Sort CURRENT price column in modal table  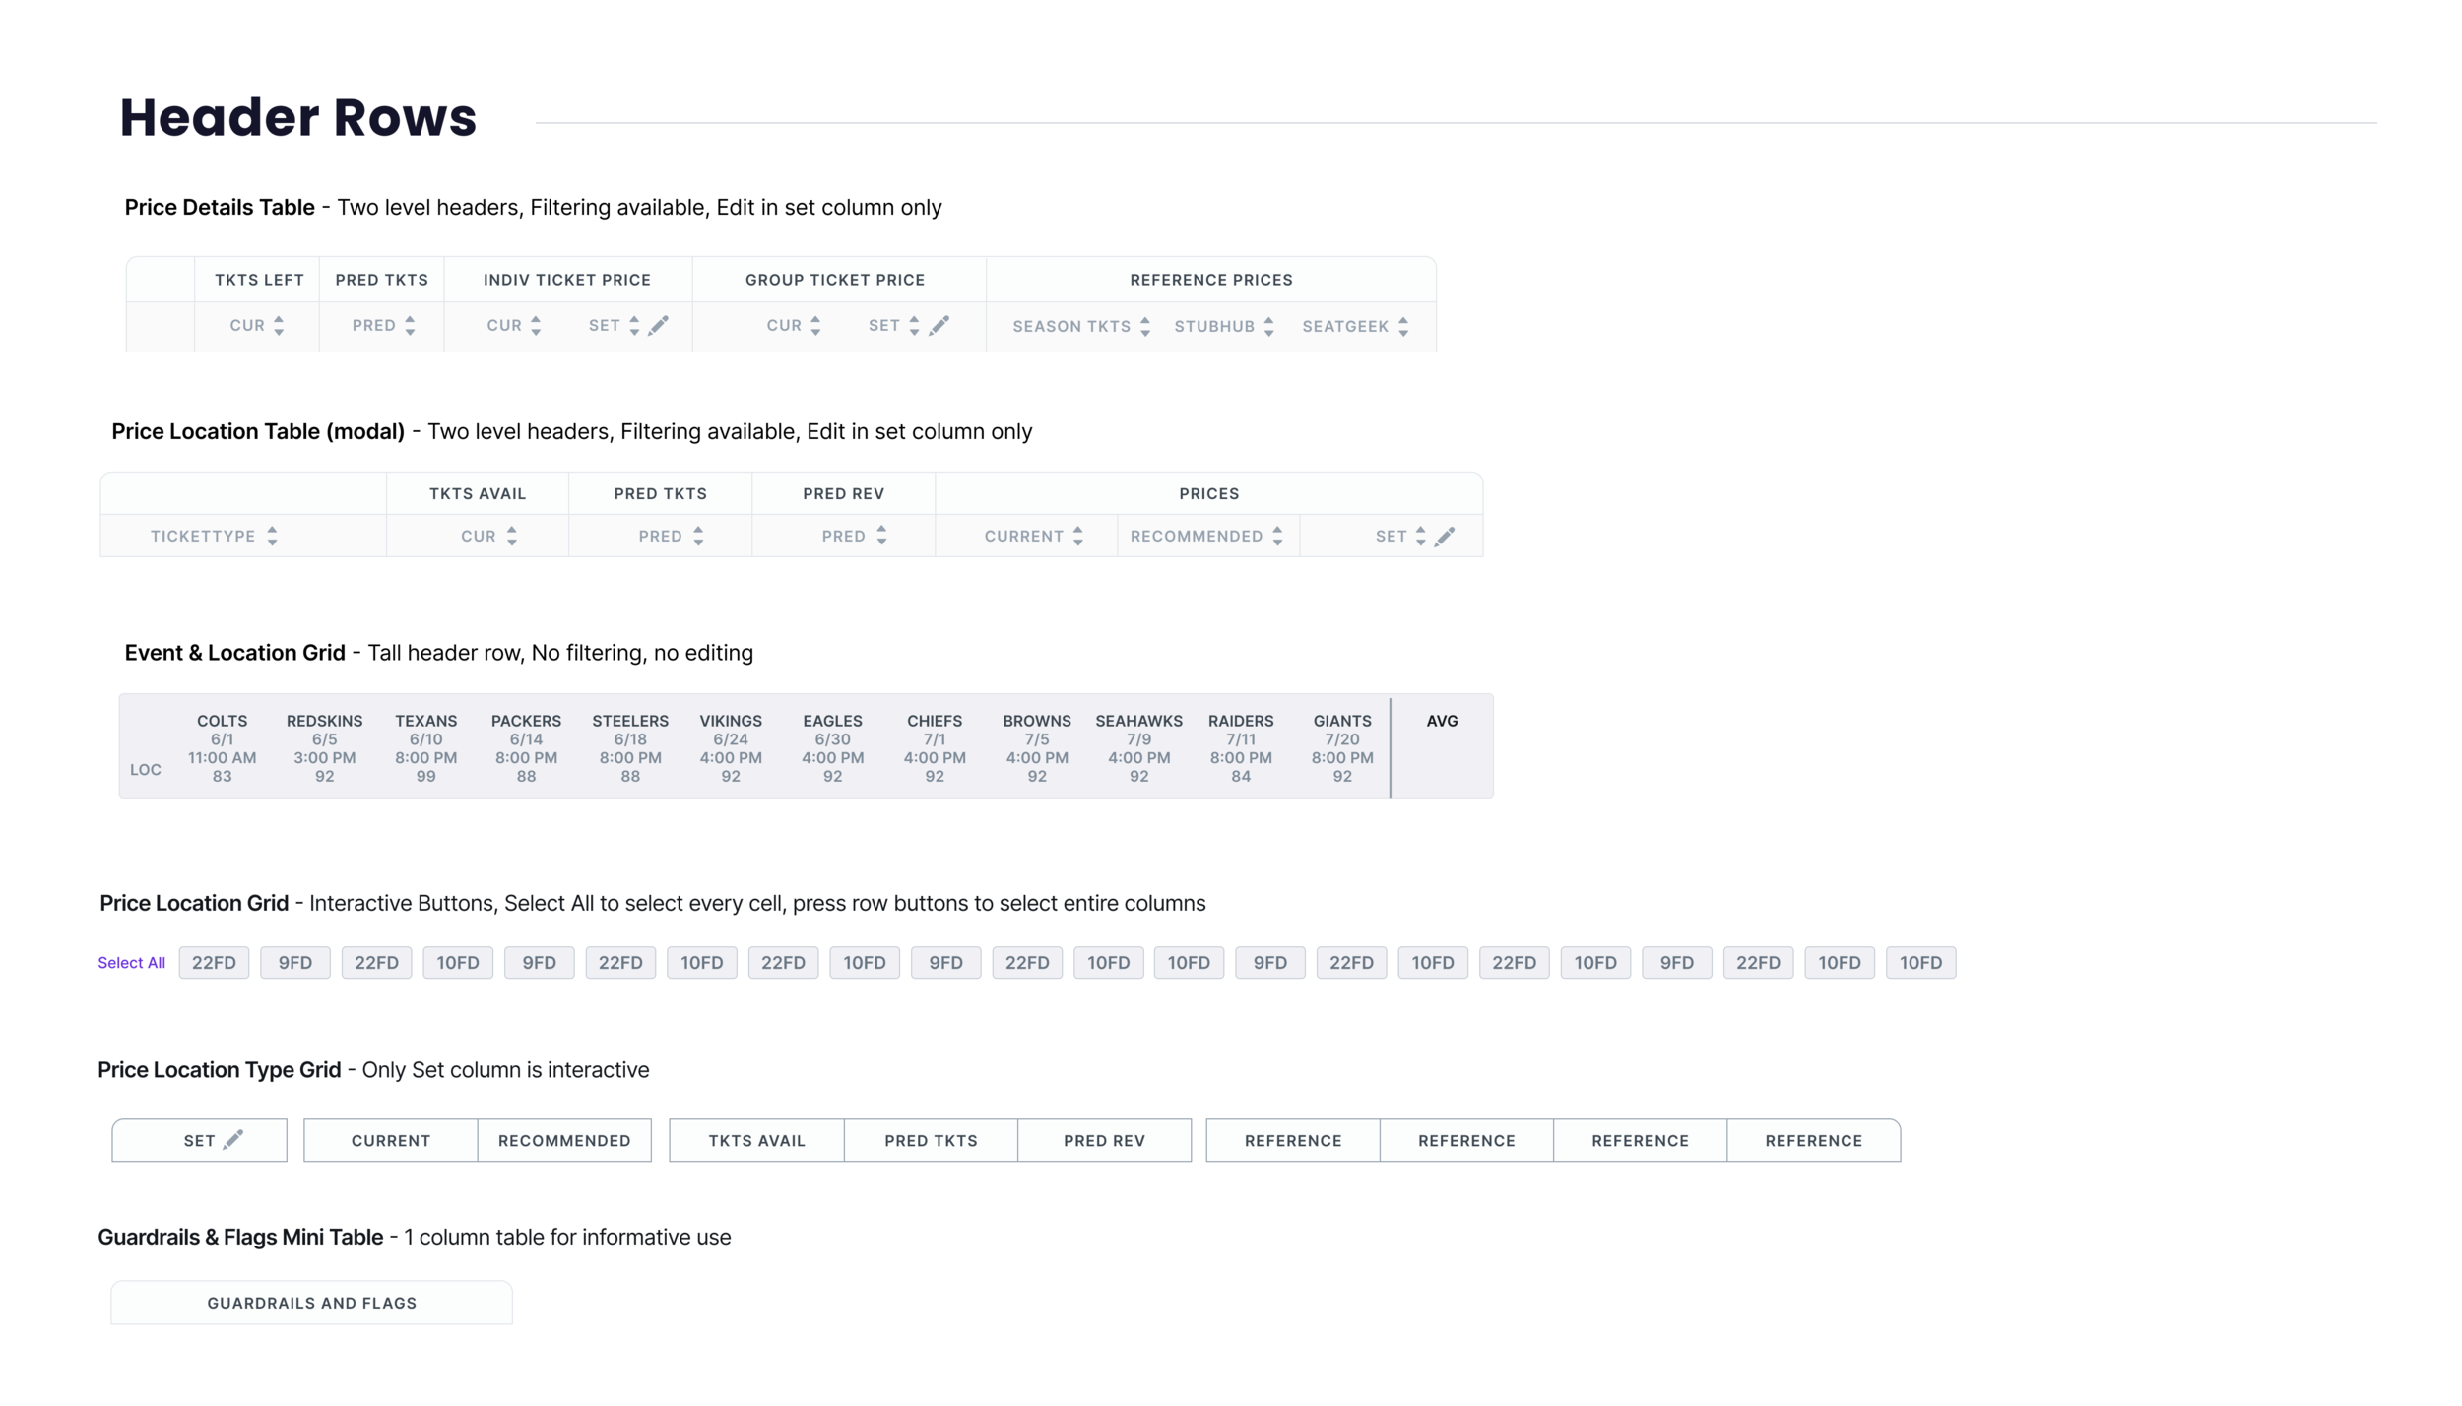click(1078, 537)
